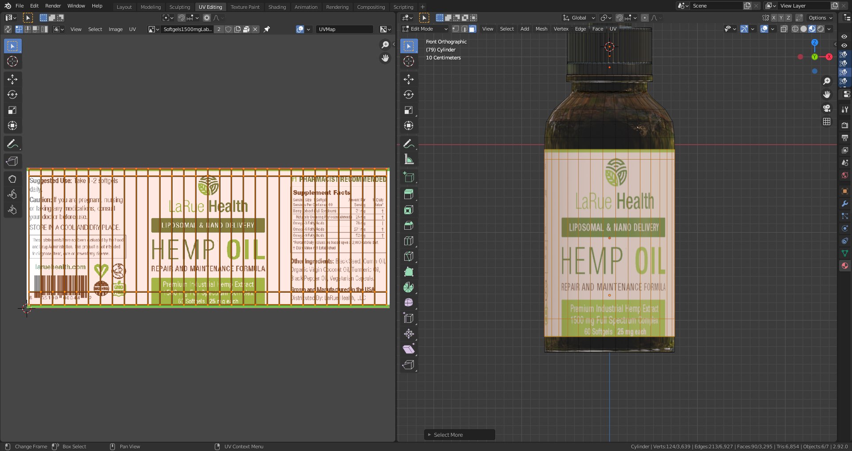Select the Cursor tool in UV editor
The width and height of the screenshot is (852, 451).
point(12,61)
